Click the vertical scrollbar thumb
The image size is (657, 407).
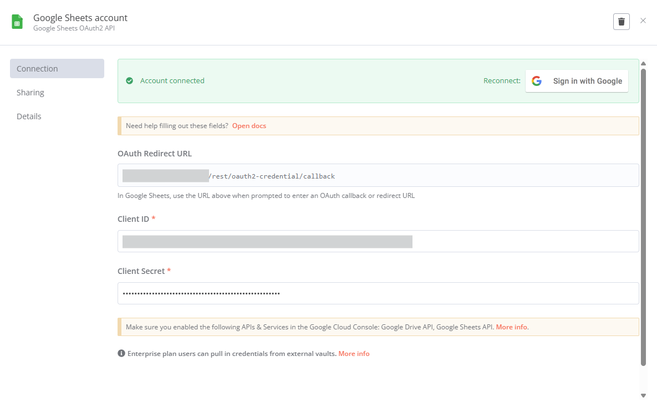pyautogui.click(x=643, y=217)
